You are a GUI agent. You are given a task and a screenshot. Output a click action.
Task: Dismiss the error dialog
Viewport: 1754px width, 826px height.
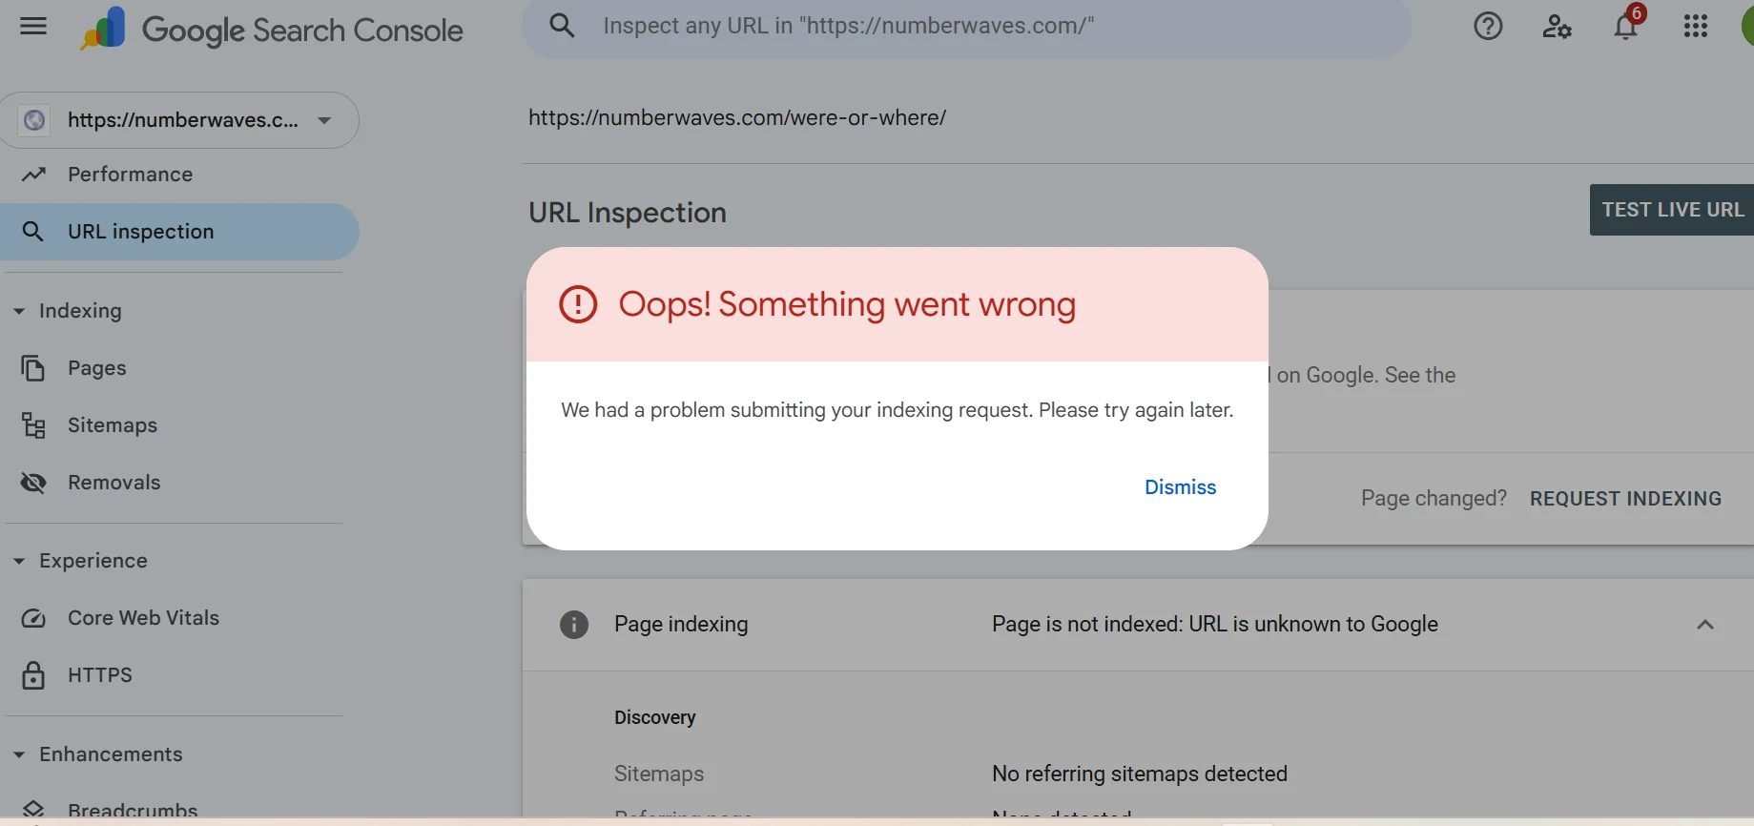click(1180, 487)
